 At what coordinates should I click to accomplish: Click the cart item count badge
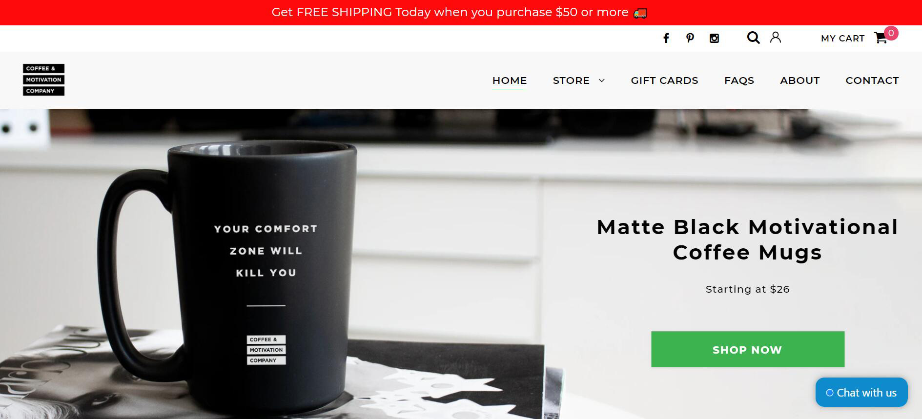pos(891,33)
